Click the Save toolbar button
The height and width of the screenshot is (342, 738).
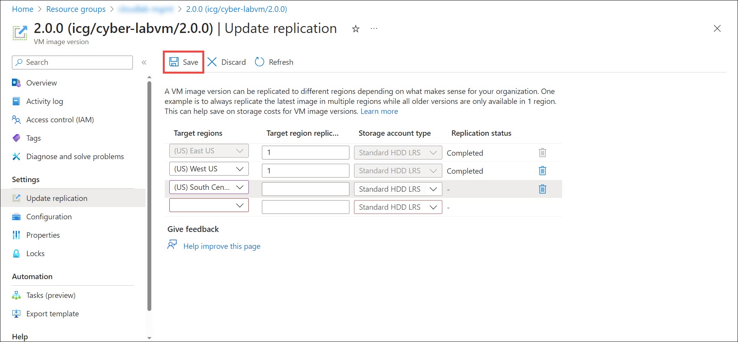point(184,62)
